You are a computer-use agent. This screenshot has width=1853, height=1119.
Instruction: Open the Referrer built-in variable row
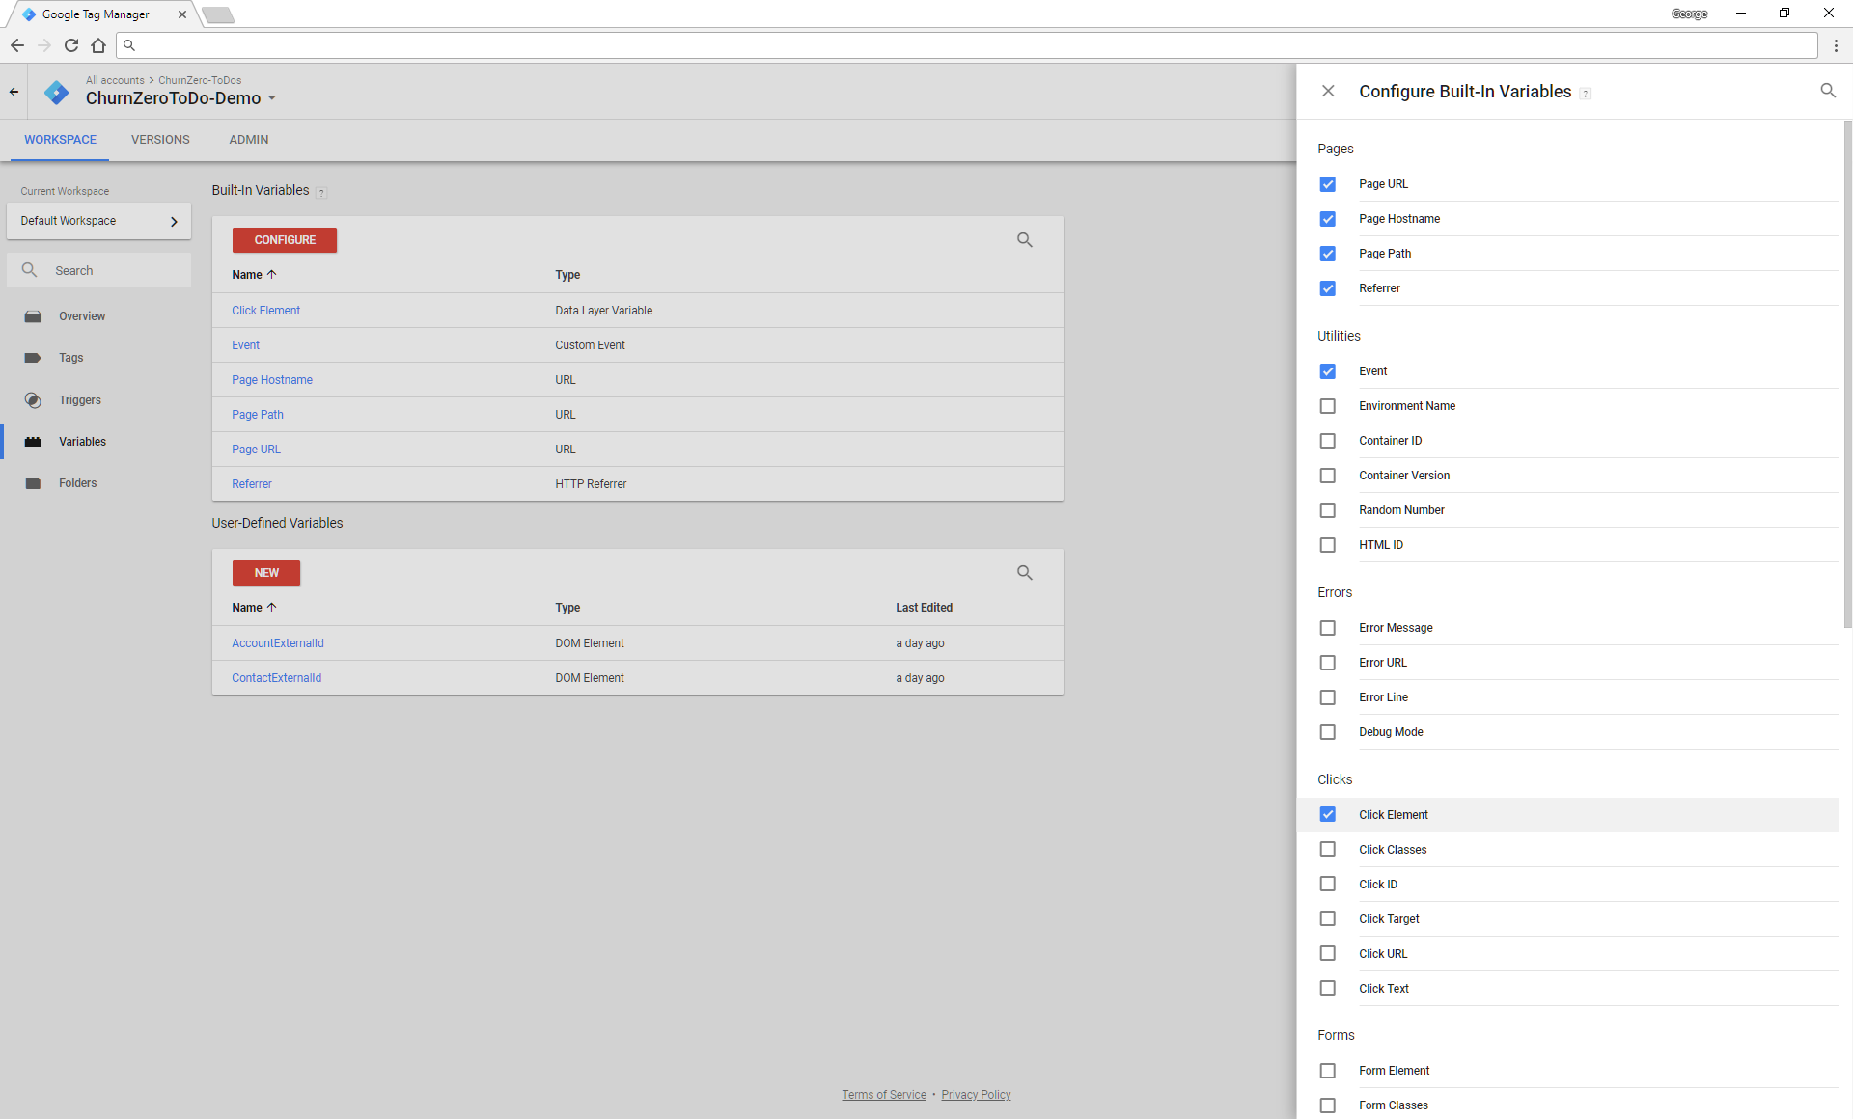(637, 484)
